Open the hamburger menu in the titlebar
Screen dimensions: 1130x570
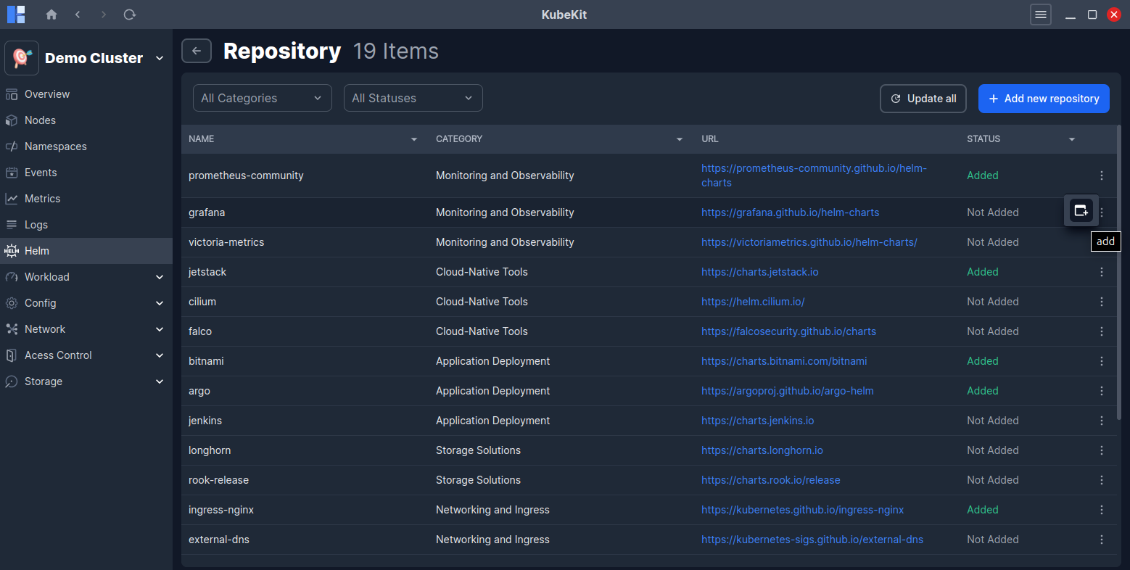[x=1041, y=14]
